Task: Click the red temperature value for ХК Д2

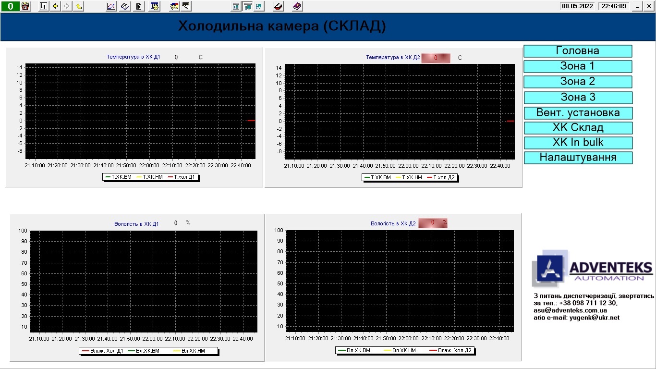Action: click(436, 58)
